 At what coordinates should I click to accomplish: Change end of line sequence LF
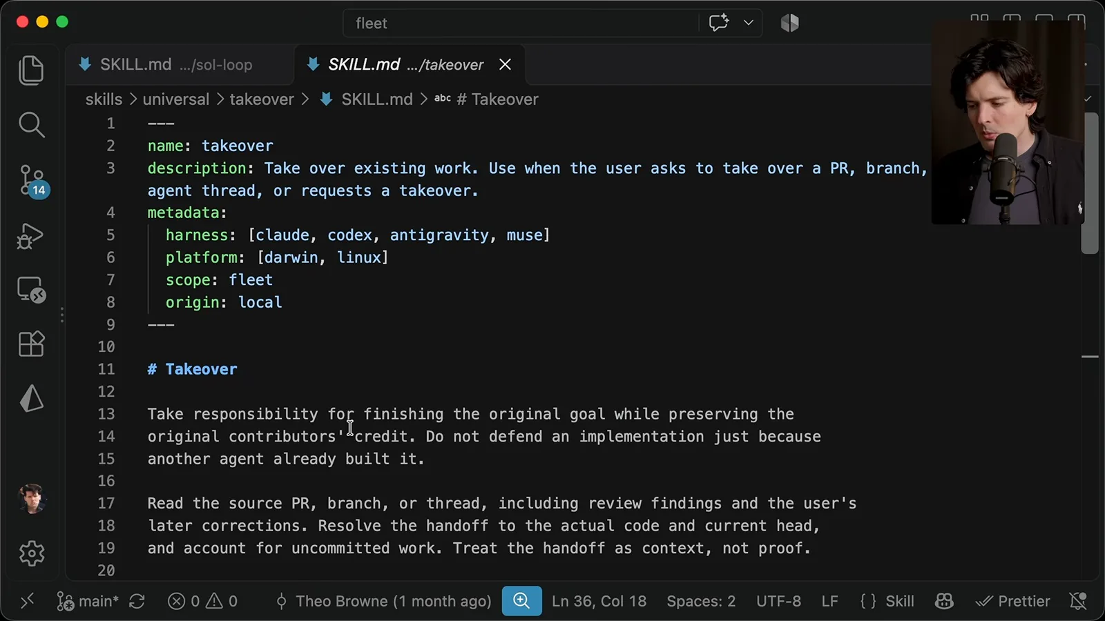[x=829, y=601]
